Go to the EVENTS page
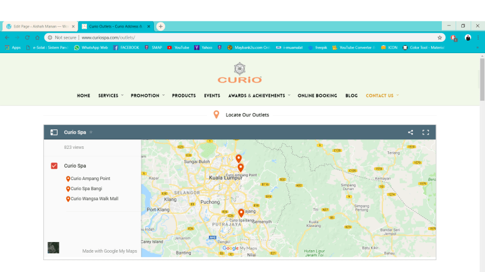The width and height of the screenshot is (485, 272). click(x=212, y=96)
